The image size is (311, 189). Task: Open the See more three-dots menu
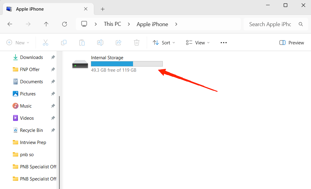click(x=224, y=43)
